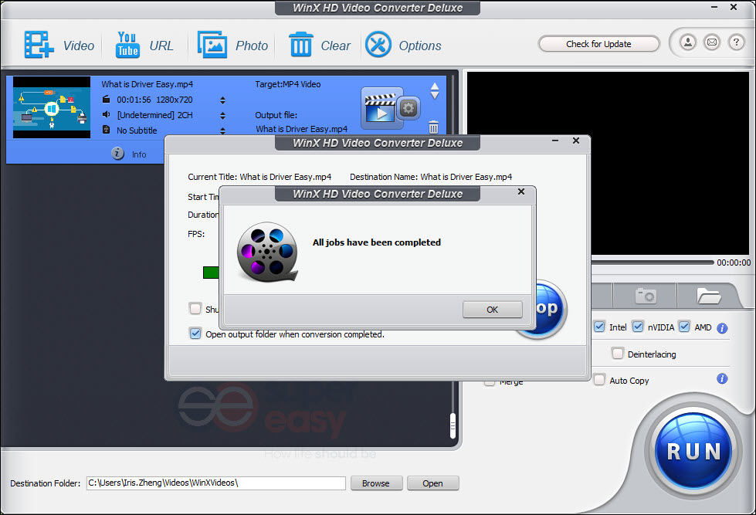Enable the Deinterlacing checkbox
The width and height of the screenshot is (756, 515).
click(617, 354)
